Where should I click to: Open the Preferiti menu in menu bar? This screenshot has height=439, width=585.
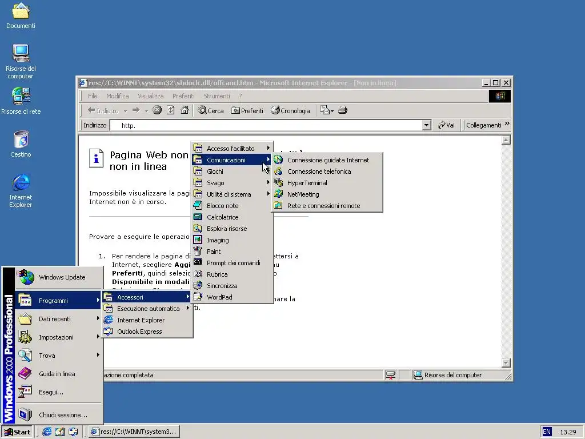[183, 96]
